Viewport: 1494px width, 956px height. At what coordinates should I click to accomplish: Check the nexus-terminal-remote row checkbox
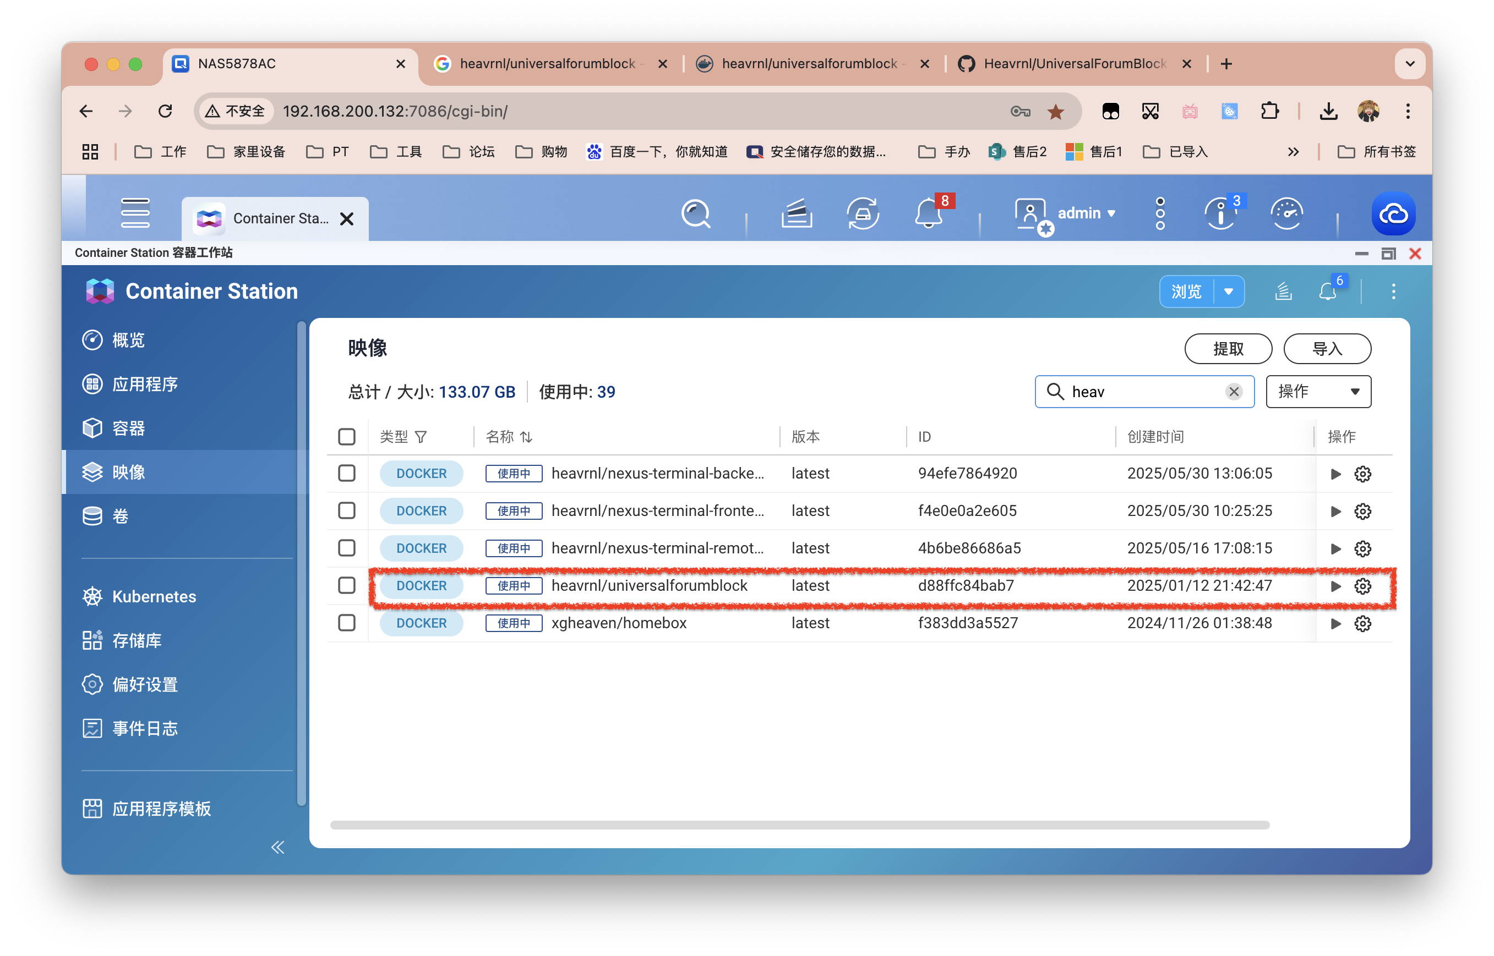click(347, 548)
